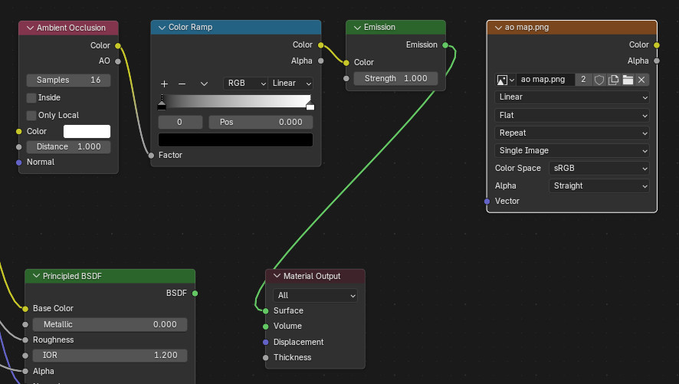Click the image node Color output socket
The image size is (679, 384).
click(x=657, y=45)
